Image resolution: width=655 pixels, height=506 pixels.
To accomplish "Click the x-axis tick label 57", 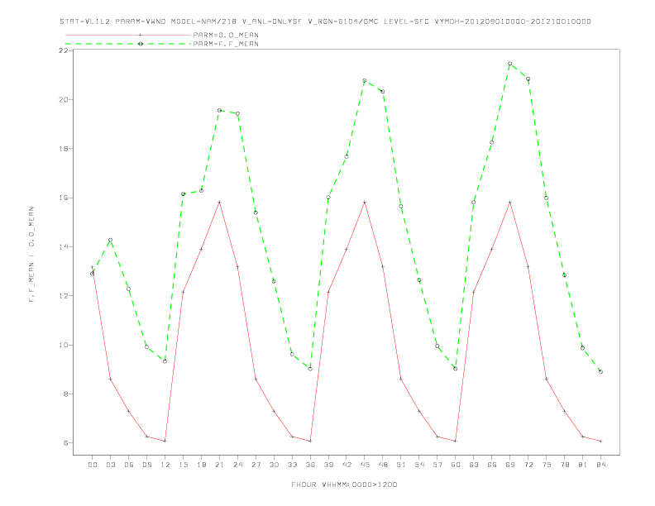I will click(437, 465).
